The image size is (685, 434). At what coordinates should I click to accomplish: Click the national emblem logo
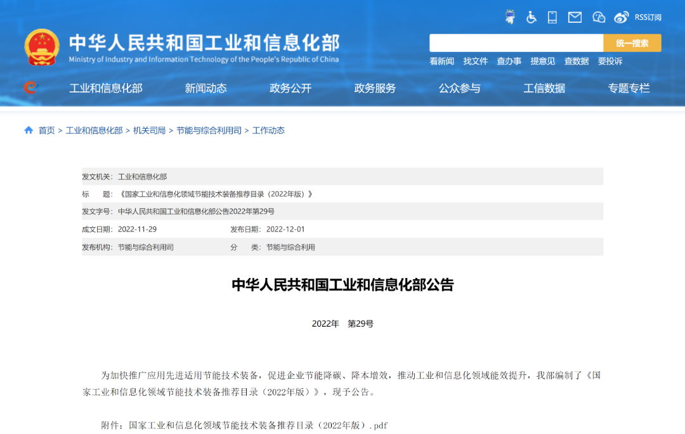pos(42,48)
